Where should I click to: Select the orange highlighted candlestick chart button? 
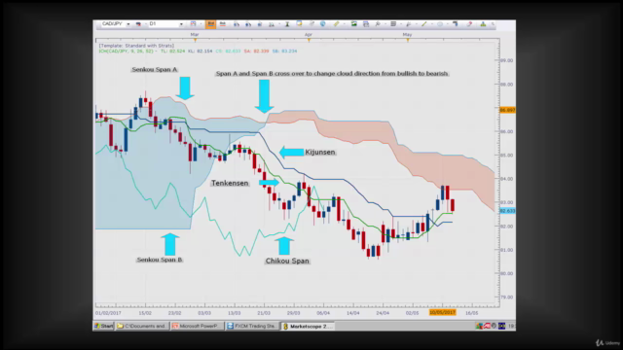point(210,24)
